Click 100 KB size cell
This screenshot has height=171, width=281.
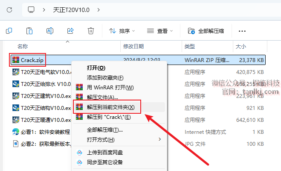(x=255, y=144)
